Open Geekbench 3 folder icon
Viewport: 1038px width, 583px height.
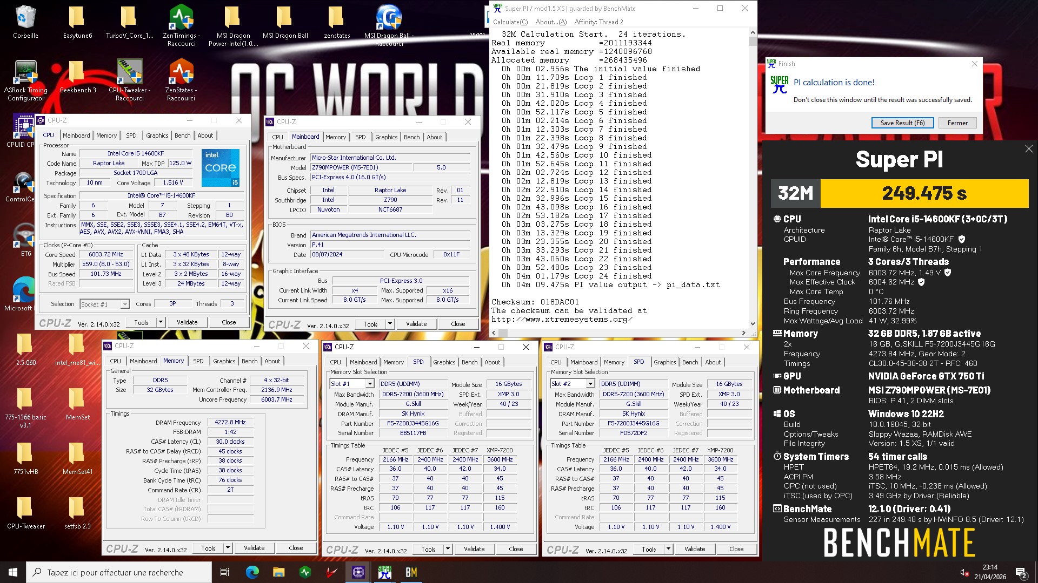(x=77, y=76)
